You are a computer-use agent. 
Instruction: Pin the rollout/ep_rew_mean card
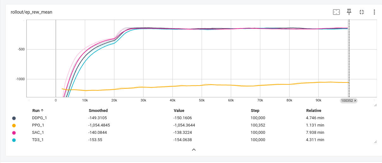pos(349,12)
